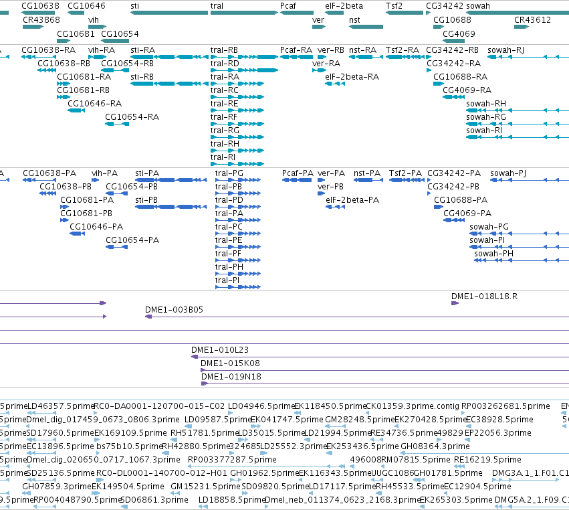
Task: Click EST RC0-DA0001-120700-015-C02 label
Action: 159,406
